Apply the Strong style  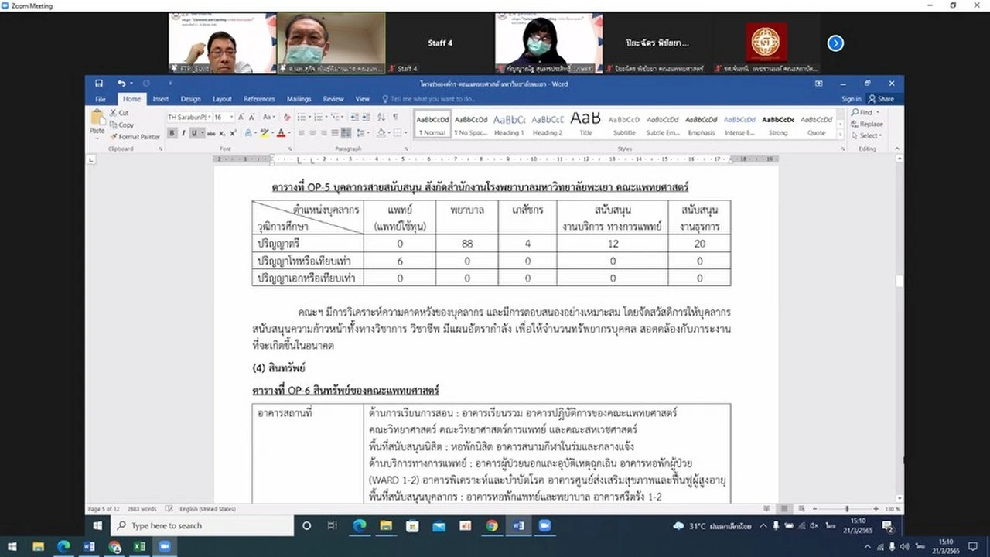[x=778, y=124]
